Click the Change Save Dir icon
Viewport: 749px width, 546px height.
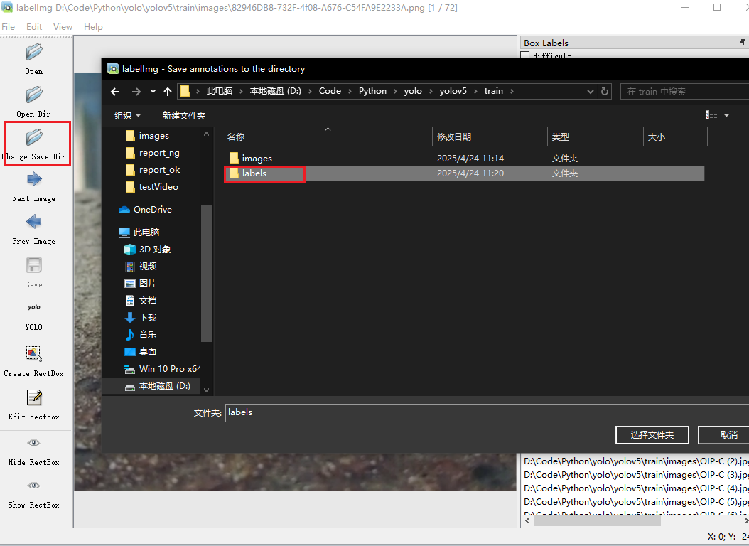[34, 137]
